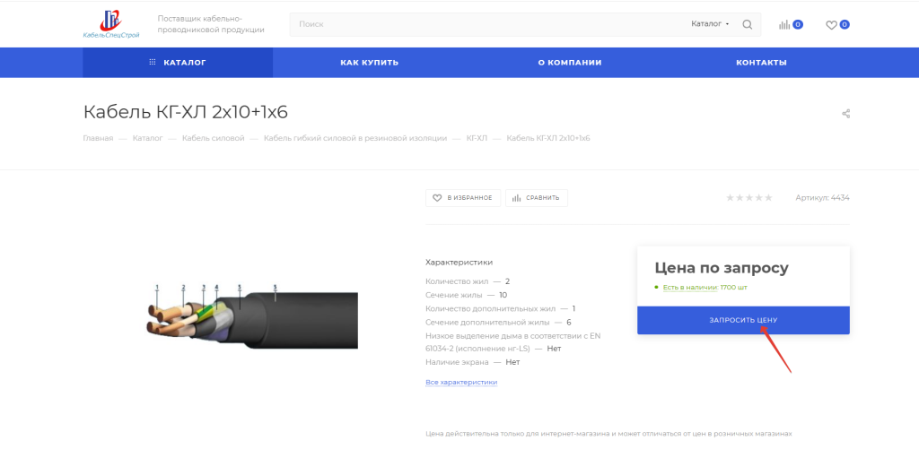Click the Главная breadcrumb link
Screen dimensions: 919x449
pyautogui.click(x=98, y=138)
